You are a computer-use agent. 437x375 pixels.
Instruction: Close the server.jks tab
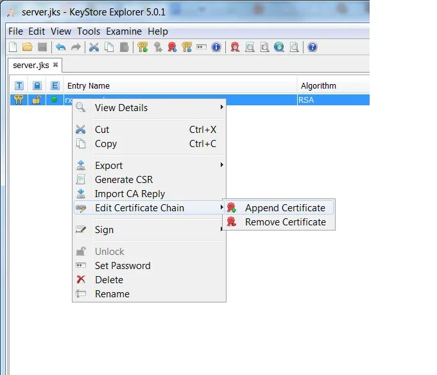tap(55, 65)
